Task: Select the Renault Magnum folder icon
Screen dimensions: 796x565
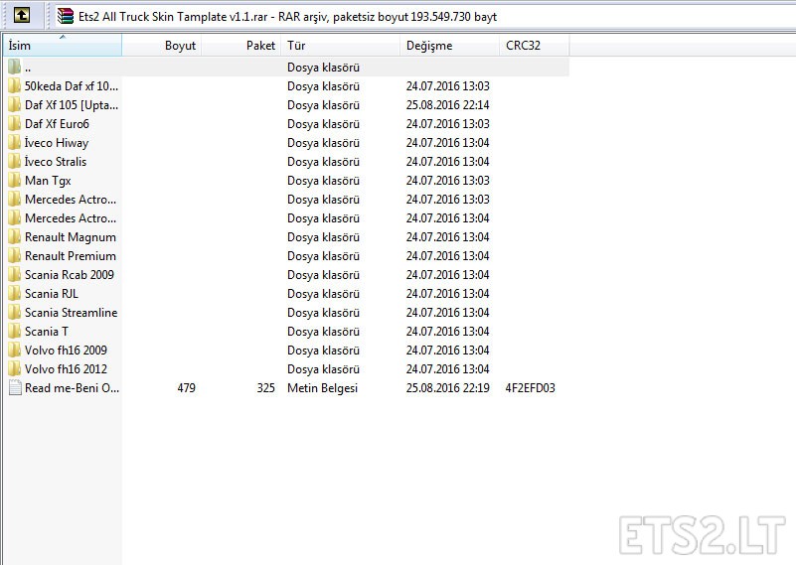Action: click(15, 237)
